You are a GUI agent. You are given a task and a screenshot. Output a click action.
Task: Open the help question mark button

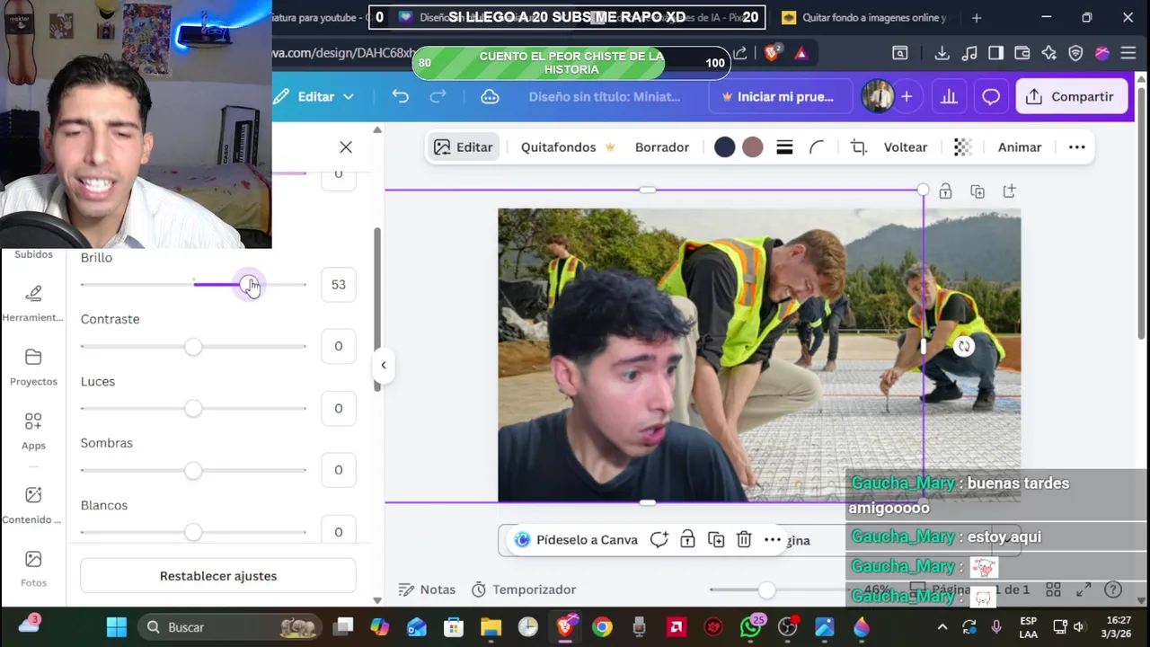(1113, 589)
